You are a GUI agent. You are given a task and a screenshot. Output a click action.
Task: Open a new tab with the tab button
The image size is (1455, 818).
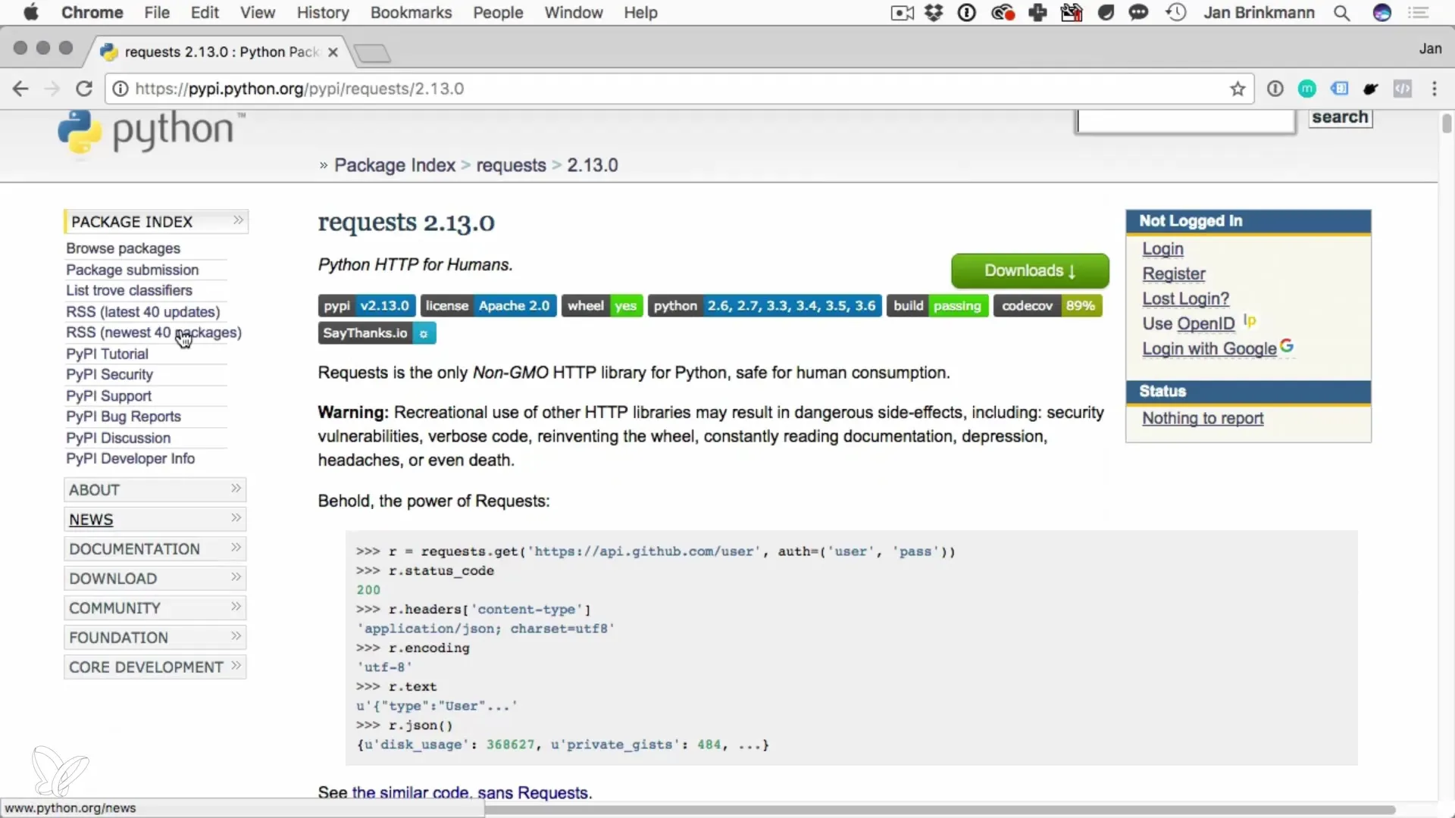(372, 53)
